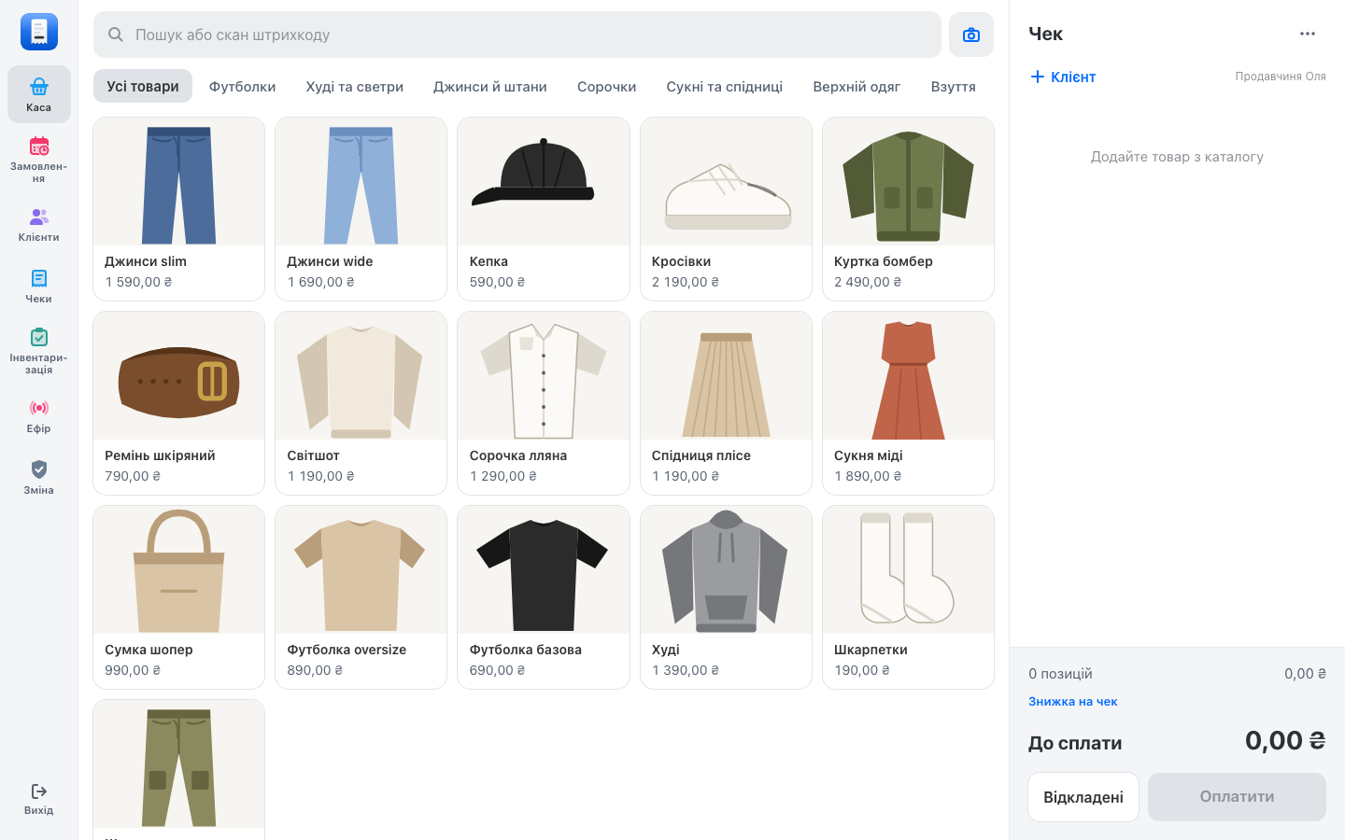Add Куртка бомбер product

click(x=909, y=209)
